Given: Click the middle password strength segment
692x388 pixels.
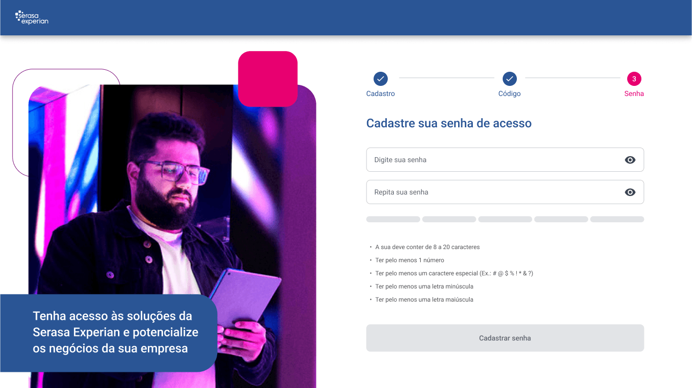Looking at the screenshot, I should point(505,219).
